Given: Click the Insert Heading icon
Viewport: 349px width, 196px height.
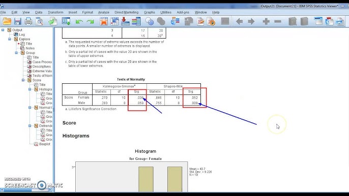Looking at the screenshot, I should tap(318, 21).
